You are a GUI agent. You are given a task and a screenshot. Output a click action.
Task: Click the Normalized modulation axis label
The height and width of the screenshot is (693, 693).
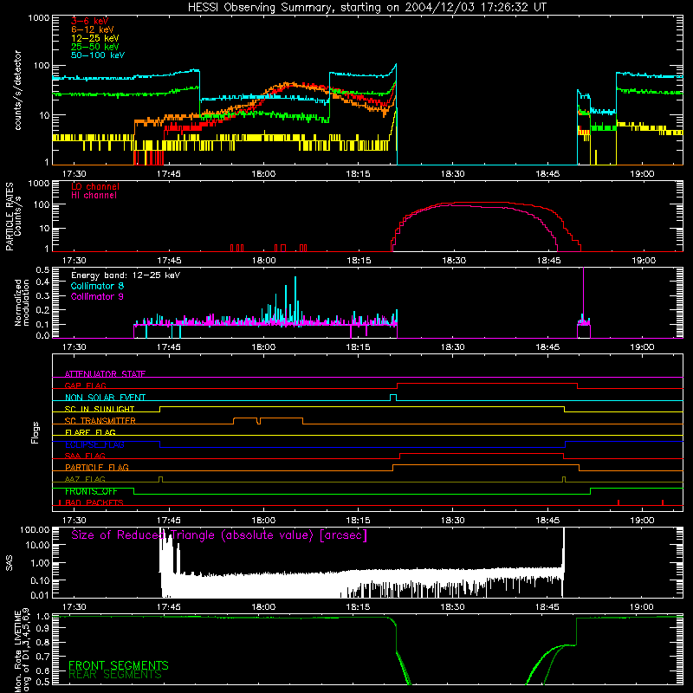coord(22,302)
